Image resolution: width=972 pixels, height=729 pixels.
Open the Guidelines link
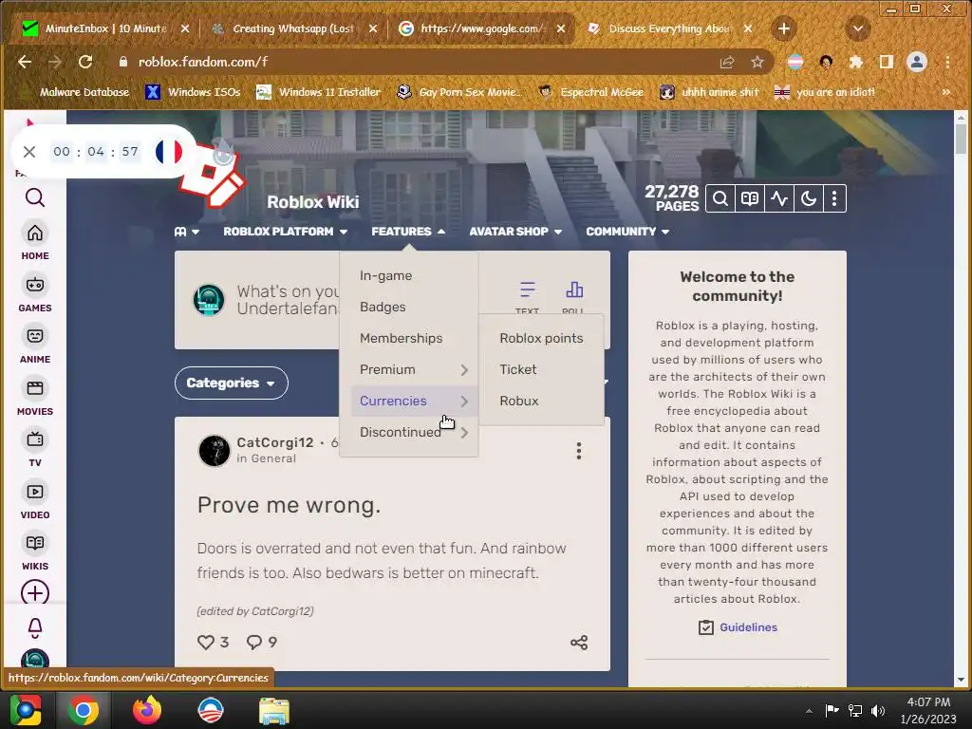[x=748, y=627]
